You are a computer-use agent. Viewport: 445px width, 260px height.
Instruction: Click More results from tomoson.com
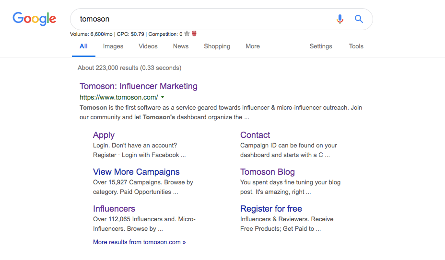pyautogui.click(x=140, y=242)
